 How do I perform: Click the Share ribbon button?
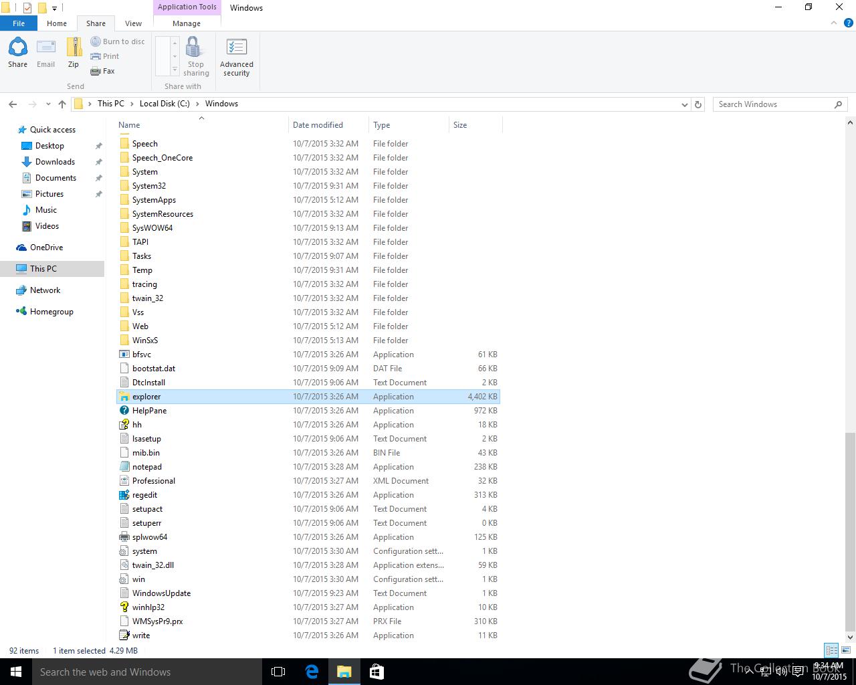tap(17, 53)
